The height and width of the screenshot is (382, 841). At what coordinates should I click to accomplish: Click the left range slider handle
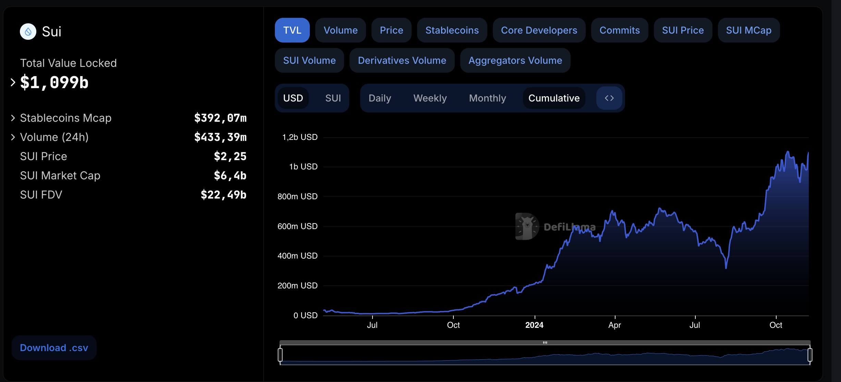click(280, 355)
